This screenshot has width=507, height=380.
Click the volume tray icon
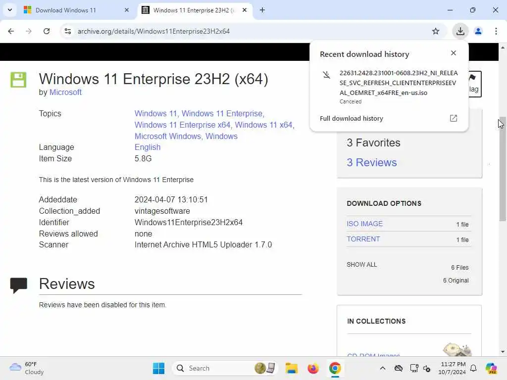coord(427,368)
